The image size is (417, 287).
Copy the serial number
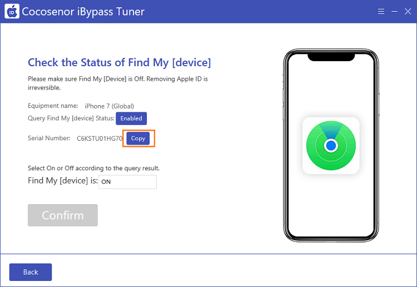pos(138,138)
